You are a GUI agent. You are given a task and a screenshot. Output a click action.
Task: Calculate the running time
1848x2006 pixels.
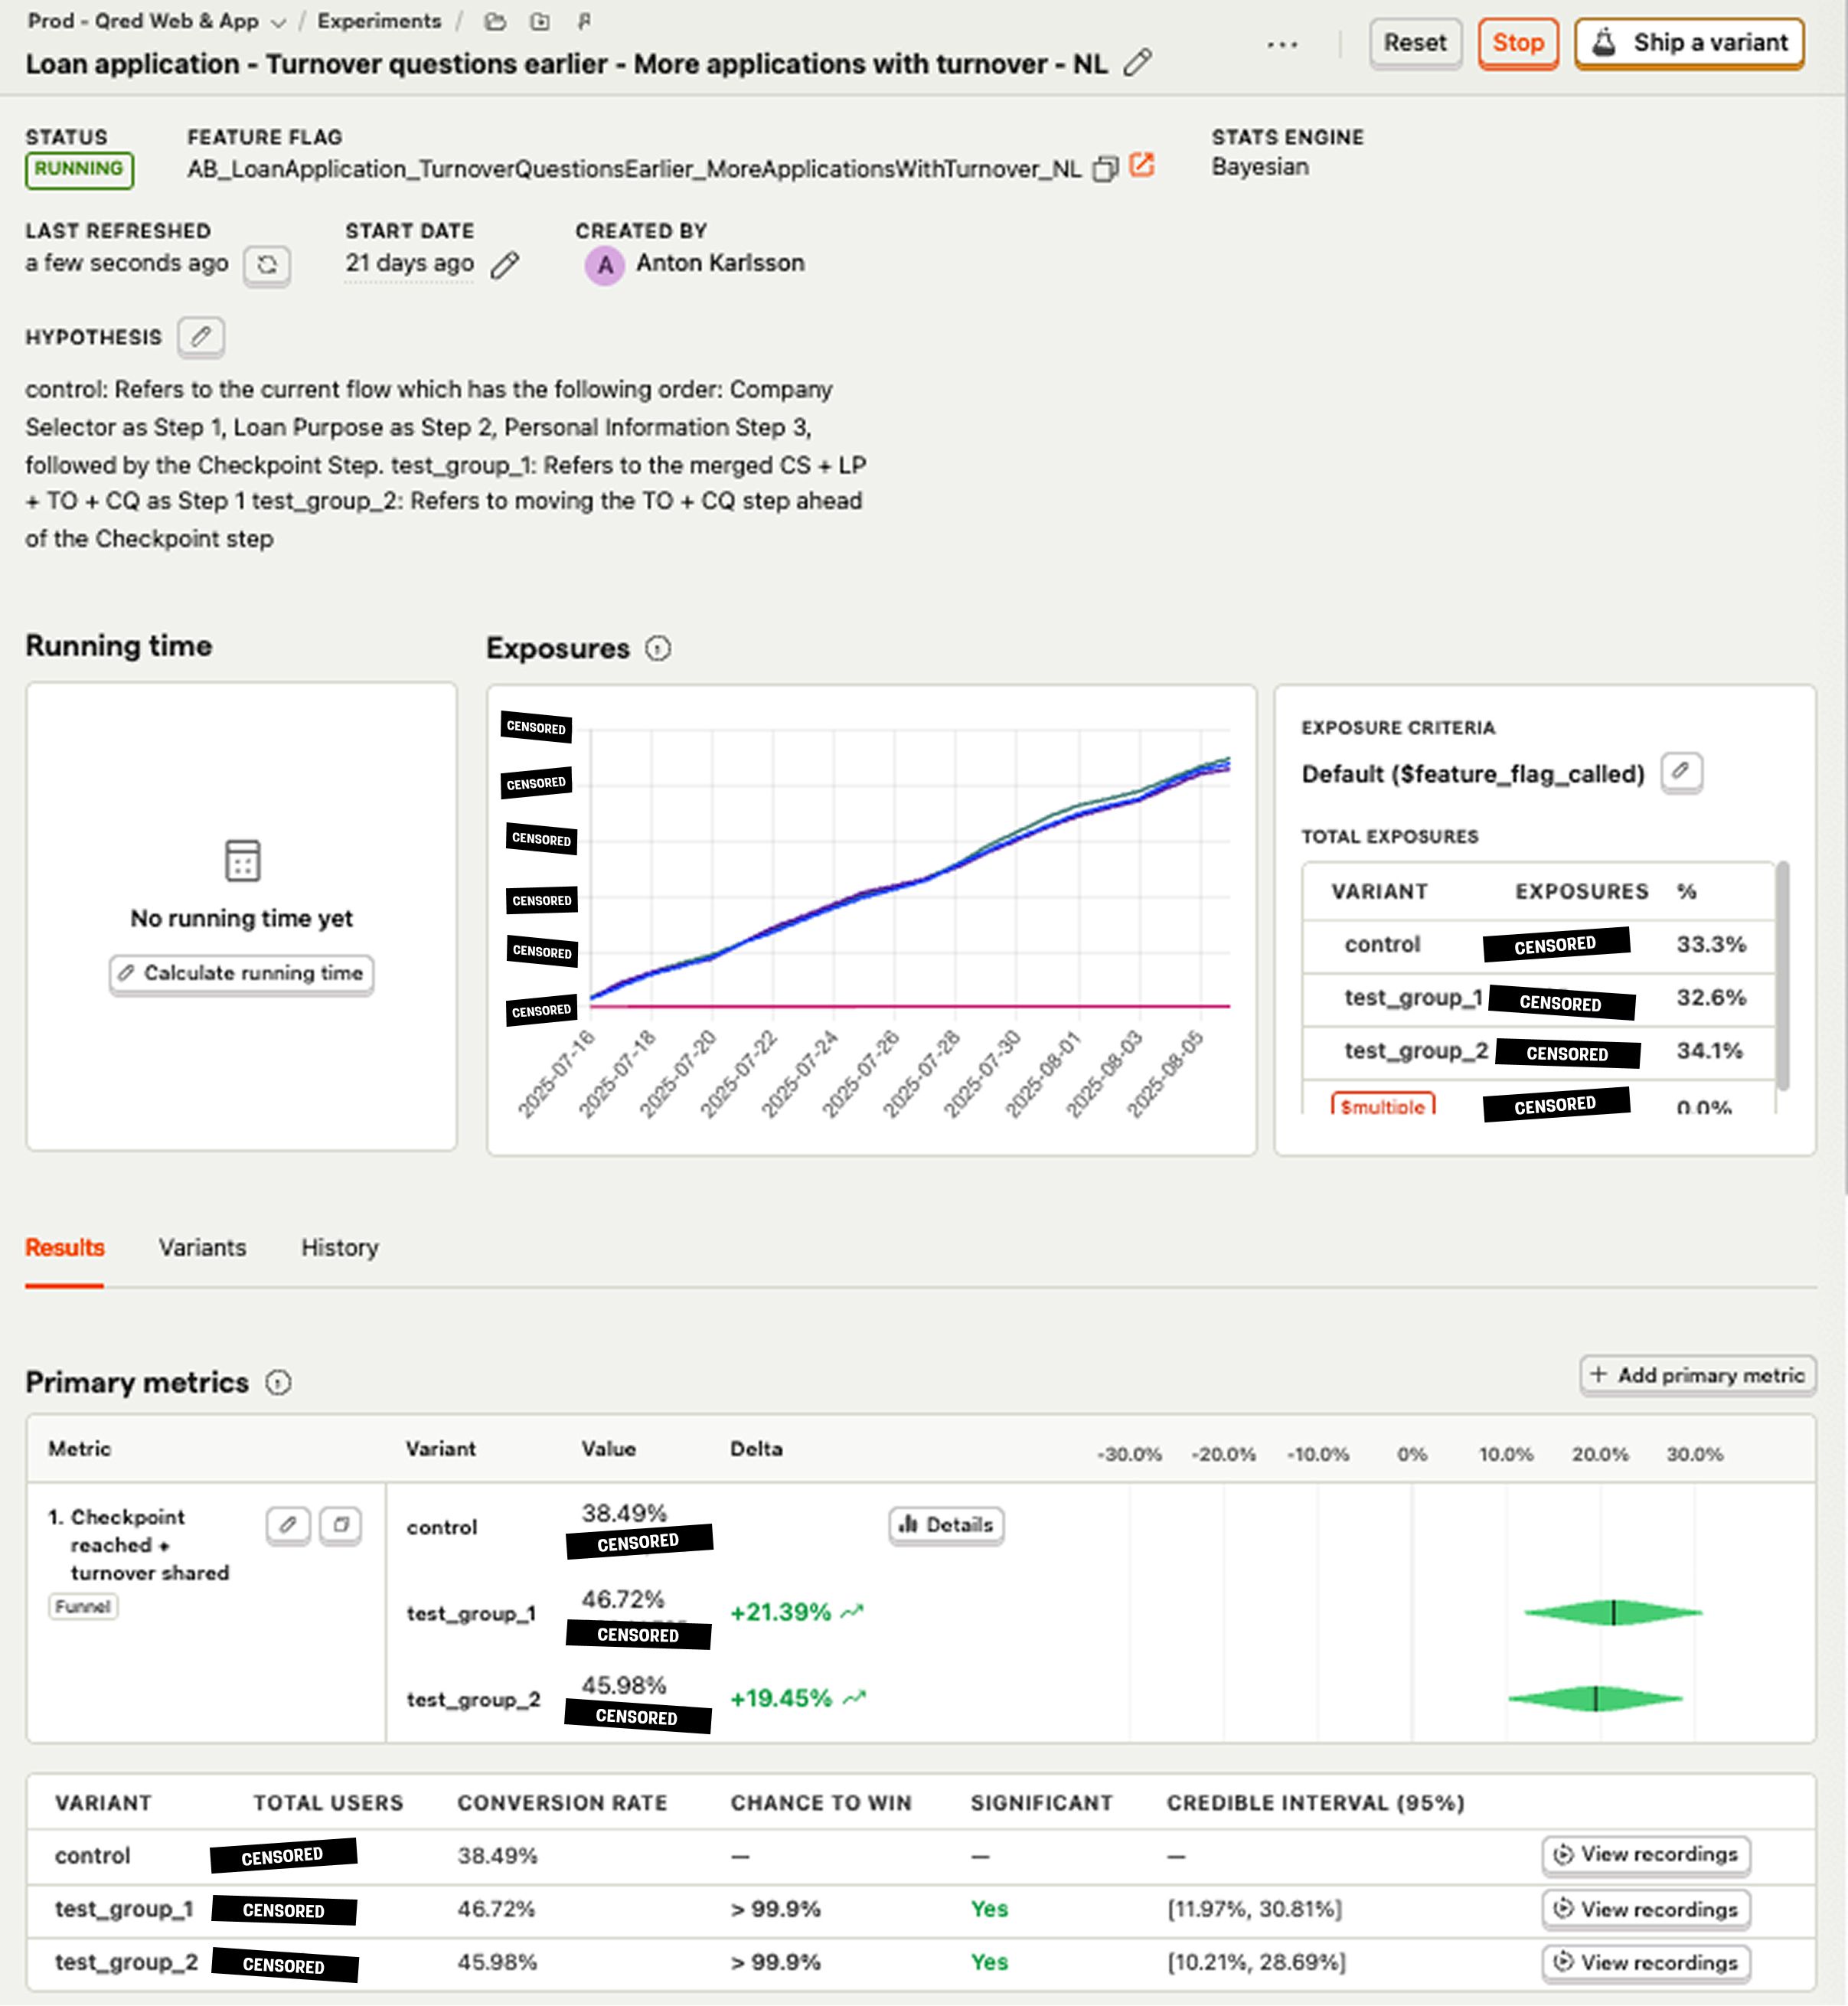[x=240, y=973]
